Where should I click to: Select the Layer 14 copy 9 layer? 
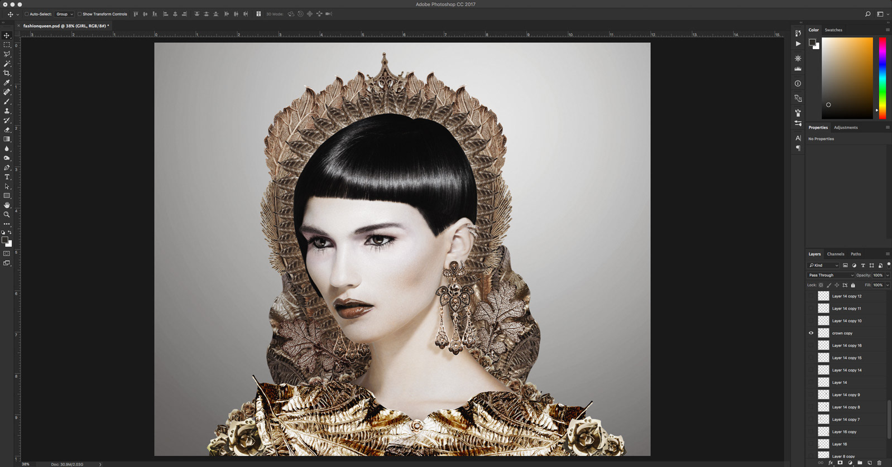click(x=846, y=394)
